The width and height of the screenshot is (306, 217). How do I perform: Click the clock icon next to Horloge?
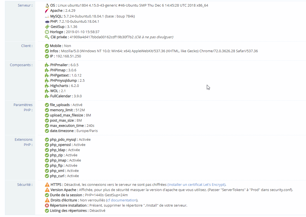46,32
